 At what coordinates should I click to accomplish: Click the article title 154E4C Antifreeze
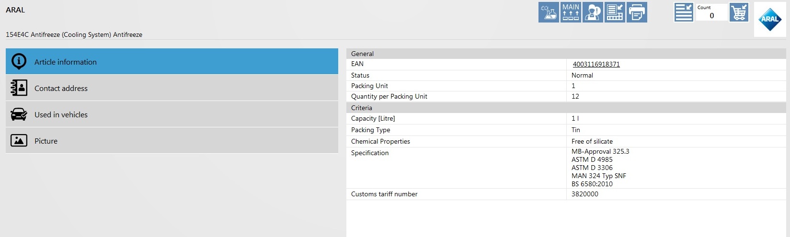point(74,34)
